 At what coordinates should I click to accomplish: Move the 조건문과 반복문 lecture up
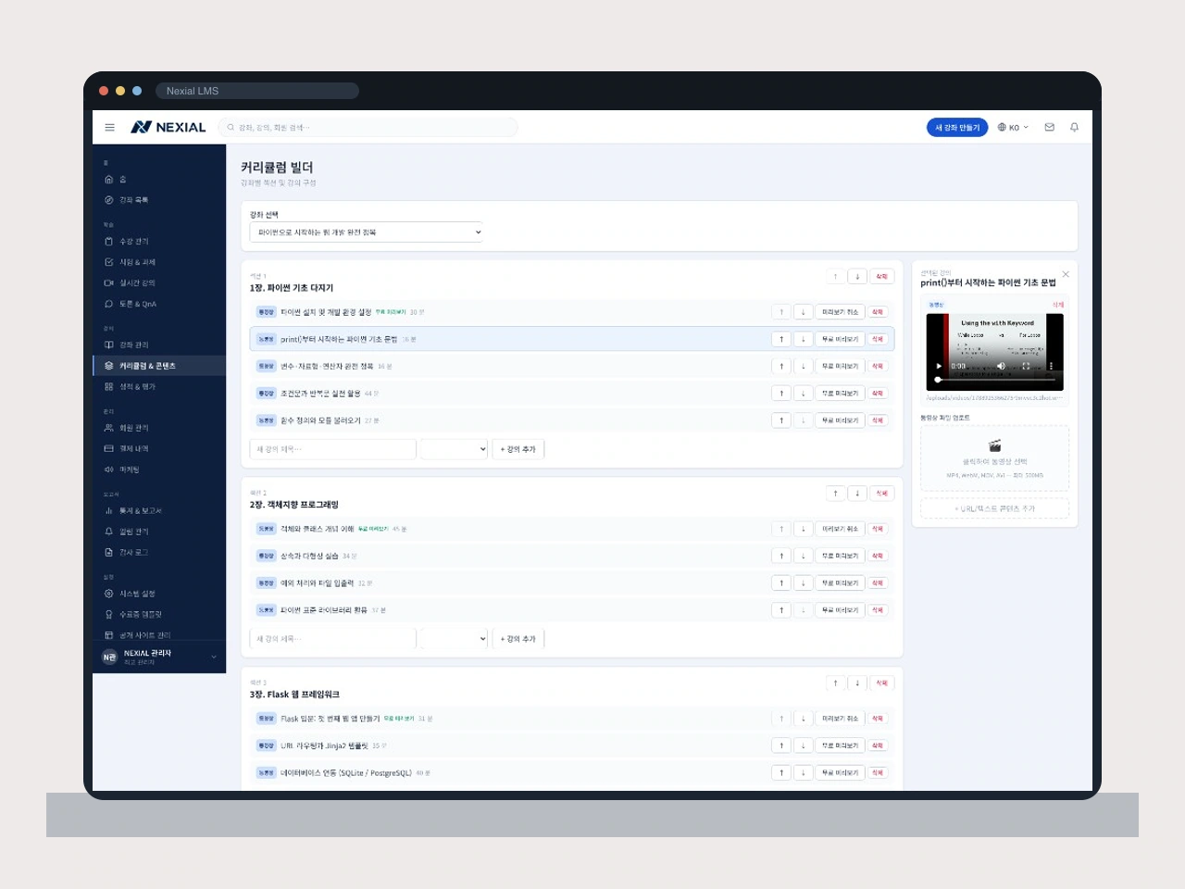click(781, 394)
